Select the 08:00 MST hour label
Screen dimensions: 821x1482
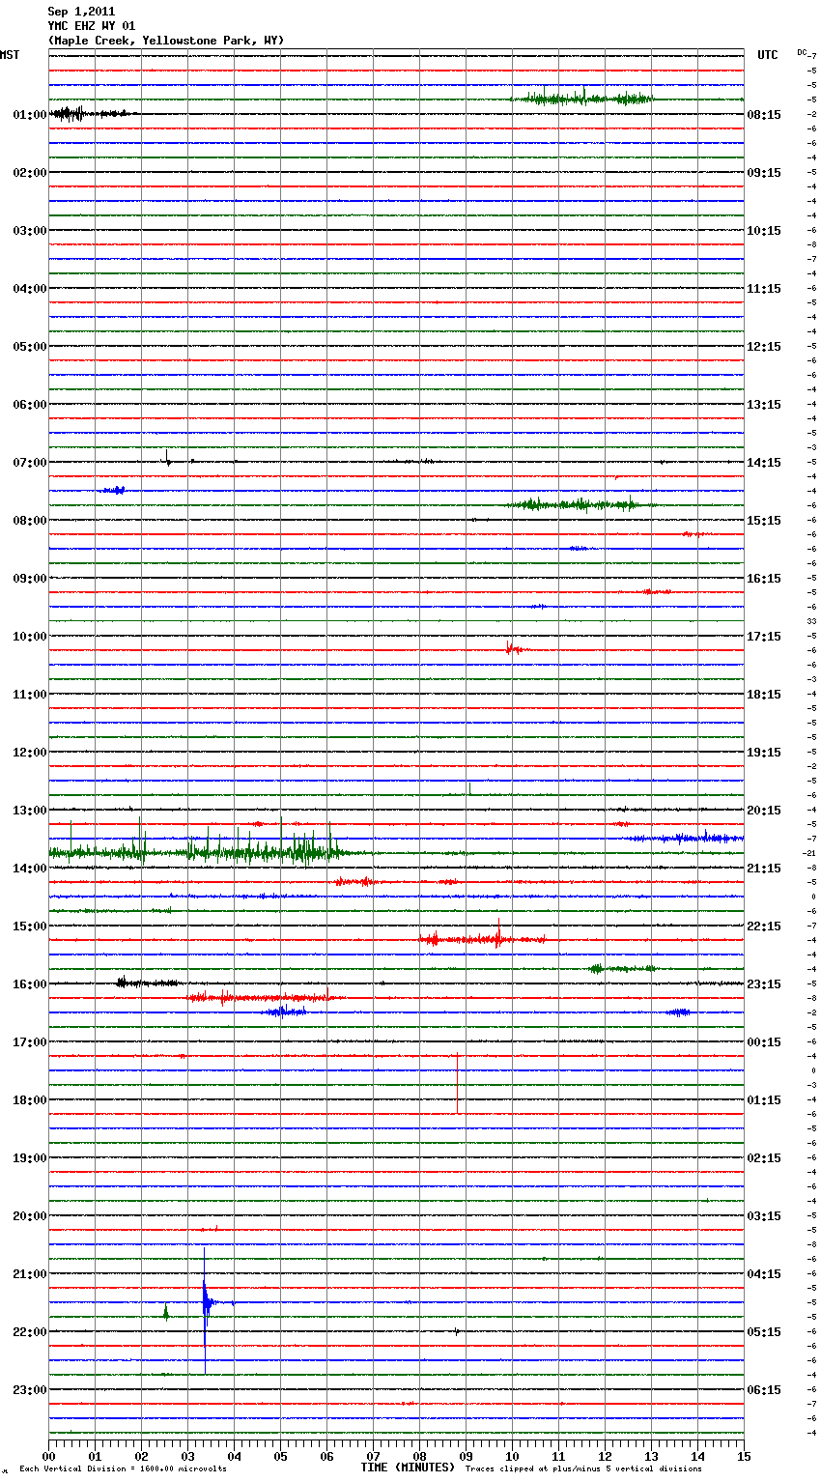[x=30, y=521]
